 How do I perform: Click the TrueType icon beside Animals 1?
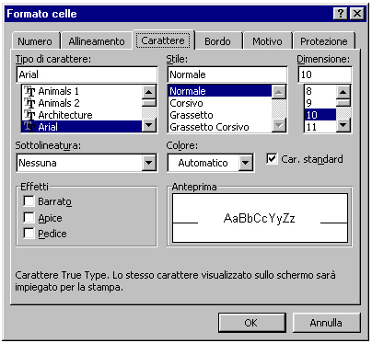point(29,91)
